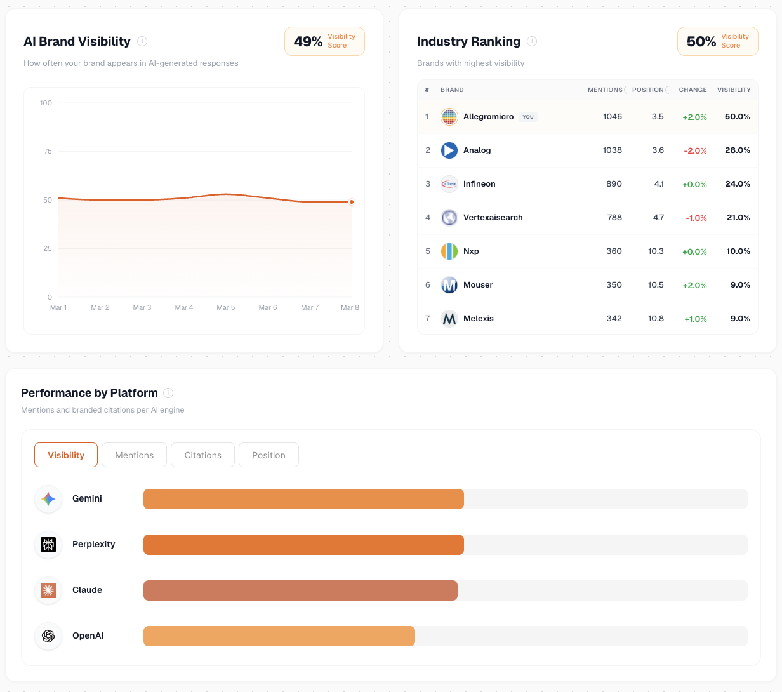Image resolution: width=782 pixels, height=692 pixels.
Task: Click the Mouser brand logo
Action: pos(449,285)
